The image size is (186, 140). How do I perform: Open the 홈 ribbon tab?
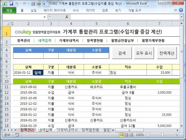22,10
